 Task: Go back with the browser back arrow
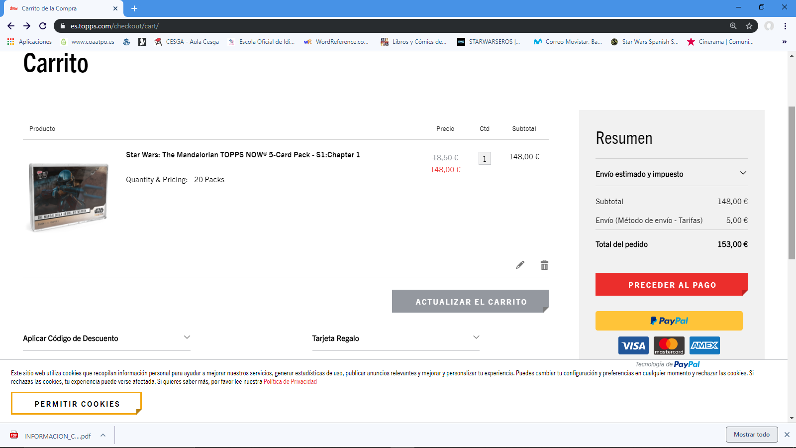pos(11,26)
